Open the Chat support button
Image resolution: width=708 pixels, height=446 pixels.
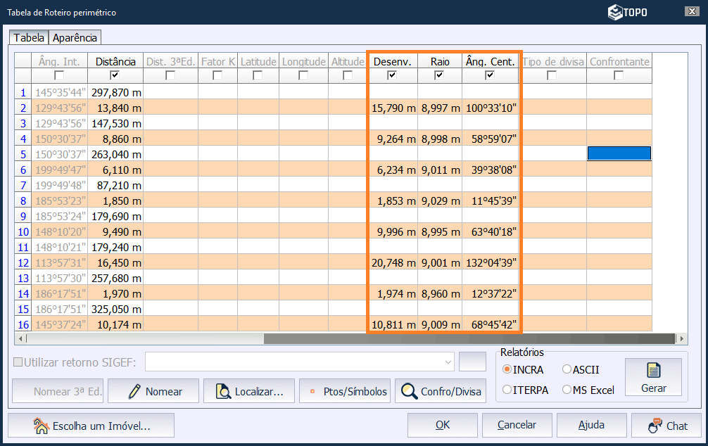(666, 425)
